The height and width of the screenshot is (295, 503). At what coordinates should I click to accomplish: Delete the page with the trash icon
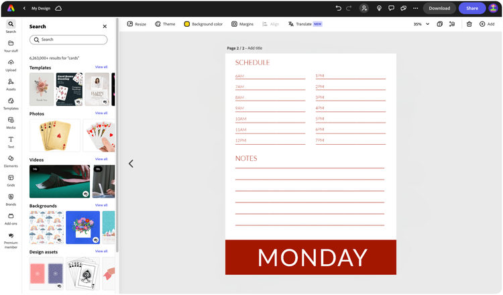pyautogui.click(x=469, y=24)
